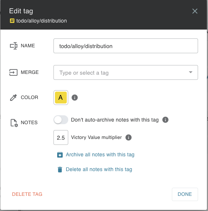Open the color info icon
This screenshot has width=208, height=211.
point(74,98)
